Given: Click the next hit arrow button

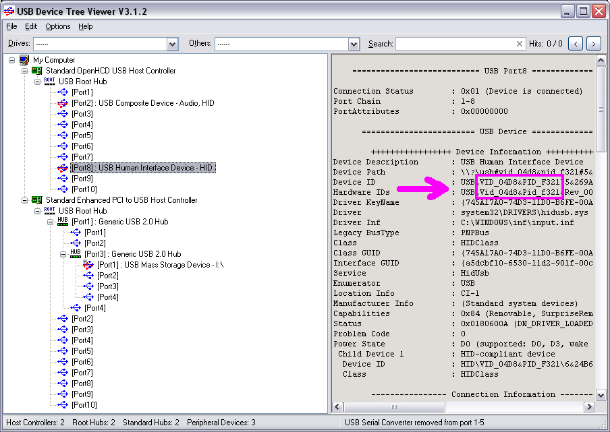Looking at the screenshot, I should [x=593, y=43].
